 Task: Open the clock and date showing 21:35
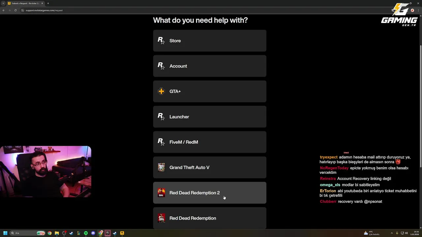pos(415,233)
